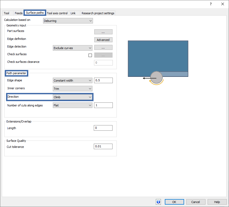Click the Check surfaces browse button
The height and width of the screenshot is (207, 229).
tap(103, 55)
